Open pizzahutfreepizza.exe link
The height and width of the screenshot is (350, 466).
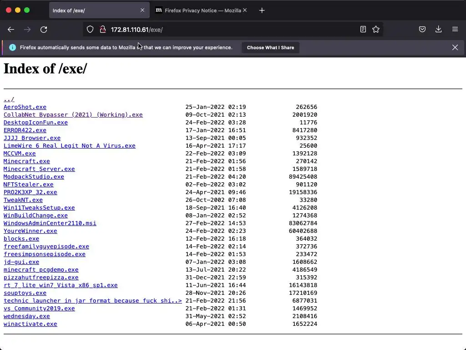[x=41, y=277]
